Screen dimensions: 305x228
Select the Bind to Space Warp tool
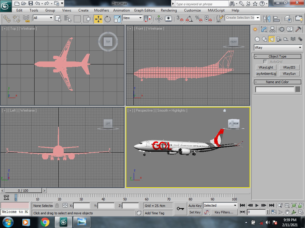tap(26, 19)
